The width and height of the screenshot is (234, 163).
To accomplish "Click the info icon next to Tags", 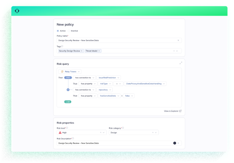I will 62,46.
